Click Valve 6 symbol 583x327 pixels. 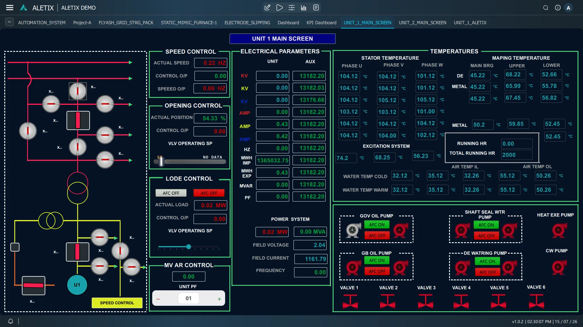tap(537, 302)
